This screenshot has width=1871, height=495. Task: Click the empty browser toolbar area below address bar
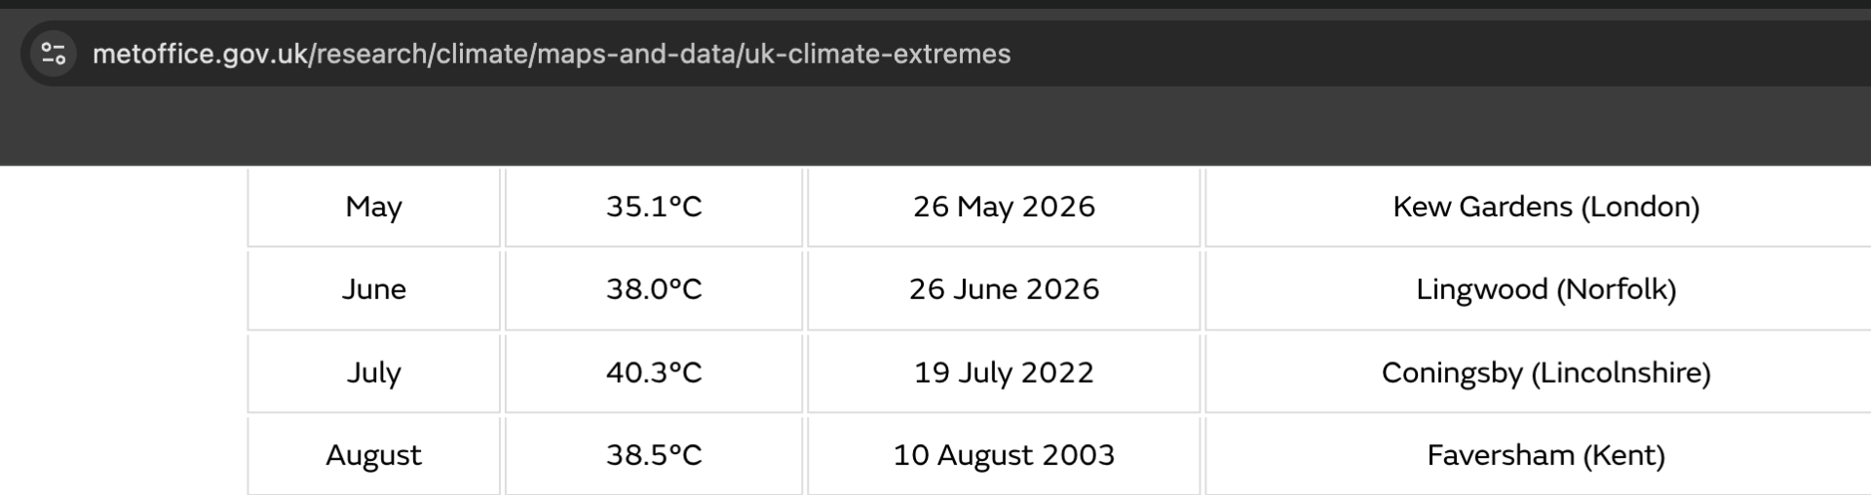coord(935,127)
